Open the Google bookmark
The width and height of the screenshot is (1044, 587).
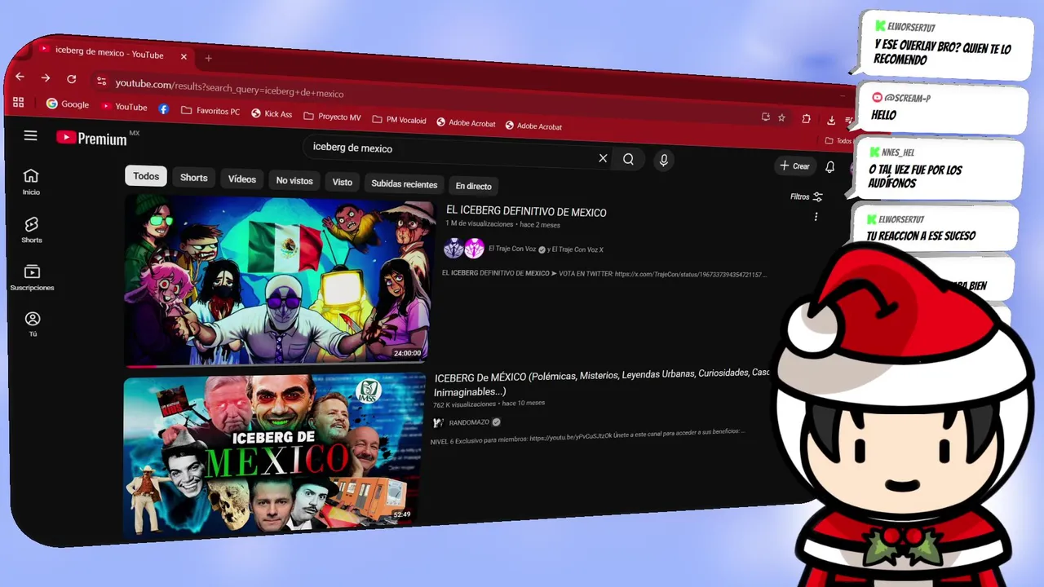(68, 104)
